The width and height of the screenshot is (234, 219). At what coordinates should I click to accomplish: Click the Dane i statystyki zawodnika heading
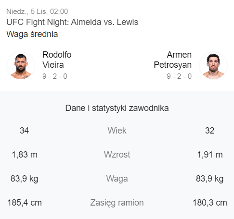coord(117,108)
